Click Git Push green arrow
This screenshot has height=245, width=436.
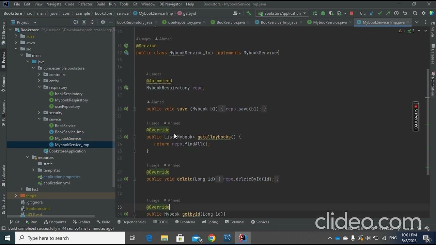(388, 13)
